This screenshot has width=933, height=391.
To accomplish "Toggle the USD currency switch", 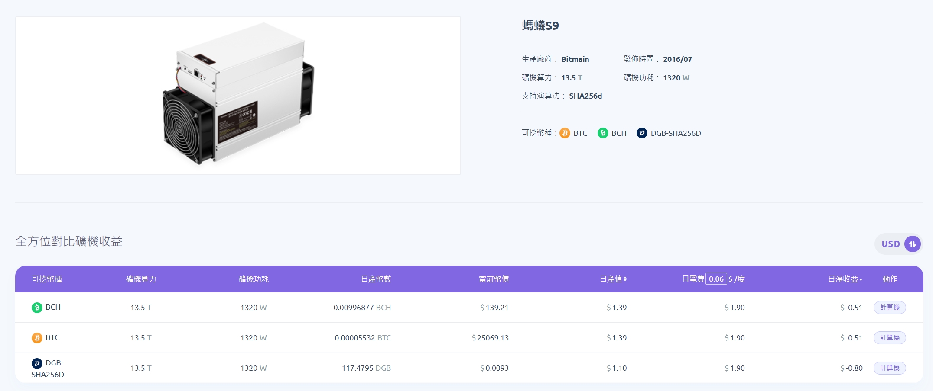I will pos(912,244).
